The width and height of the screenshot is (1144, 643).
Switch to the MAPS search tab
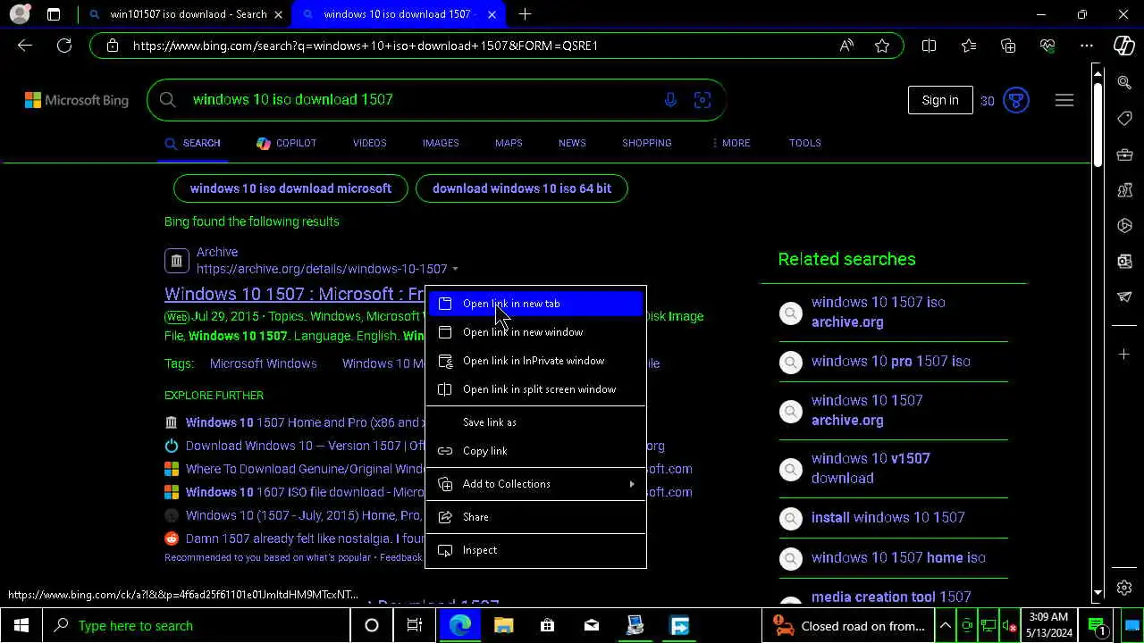click(x=509, y=143)
